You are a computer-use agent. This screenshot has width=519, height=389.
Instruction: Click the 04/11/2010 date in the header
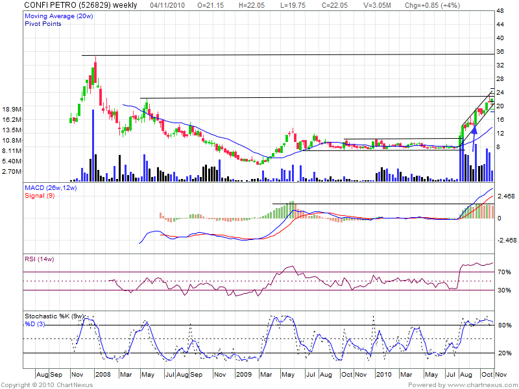click(x=169, y=5)
